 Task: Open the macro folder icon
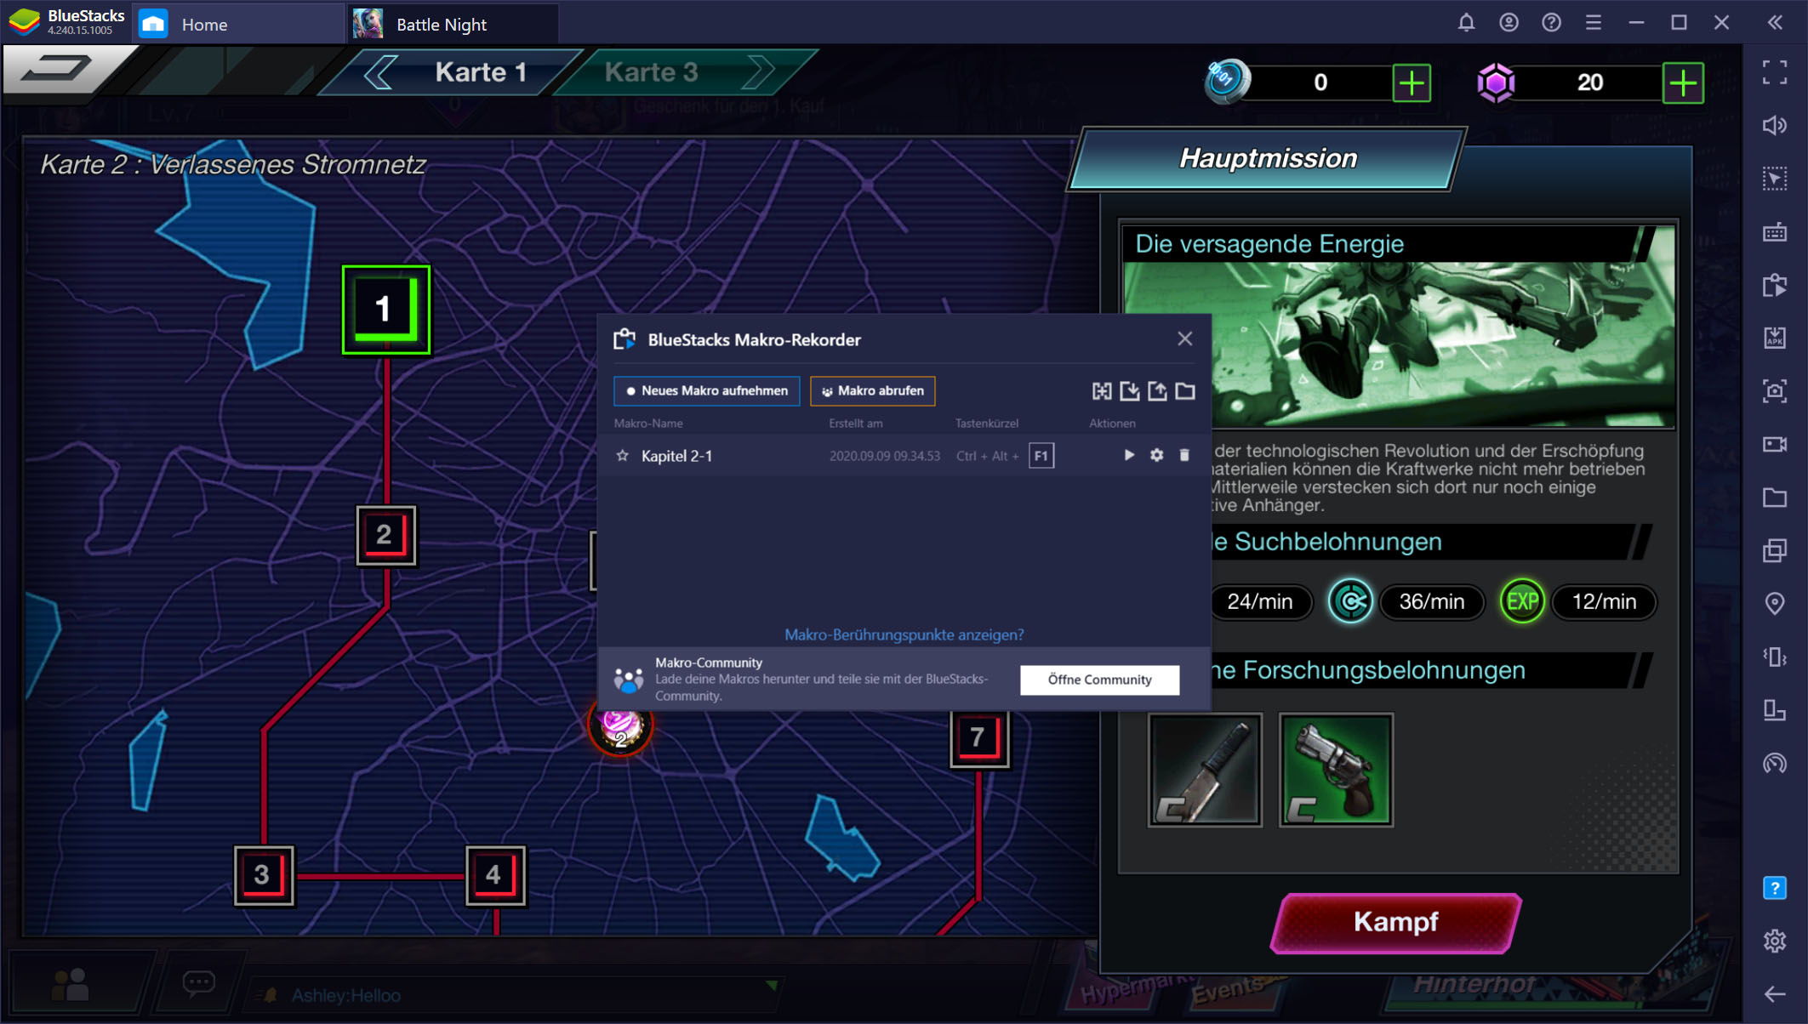coord(1185,391)
